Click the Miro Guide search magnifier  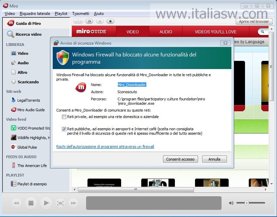(262, 32)
